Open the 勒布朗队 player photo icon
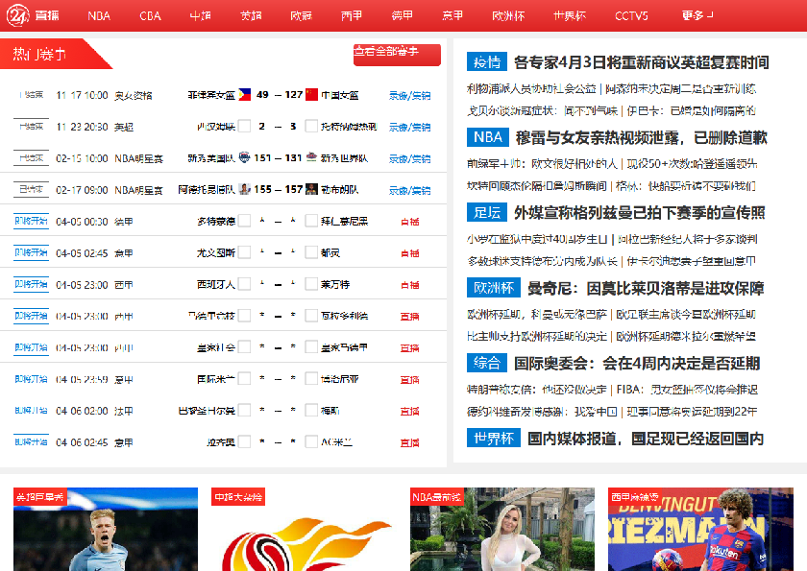The image size is (807, 571). [x=311, y=189]
